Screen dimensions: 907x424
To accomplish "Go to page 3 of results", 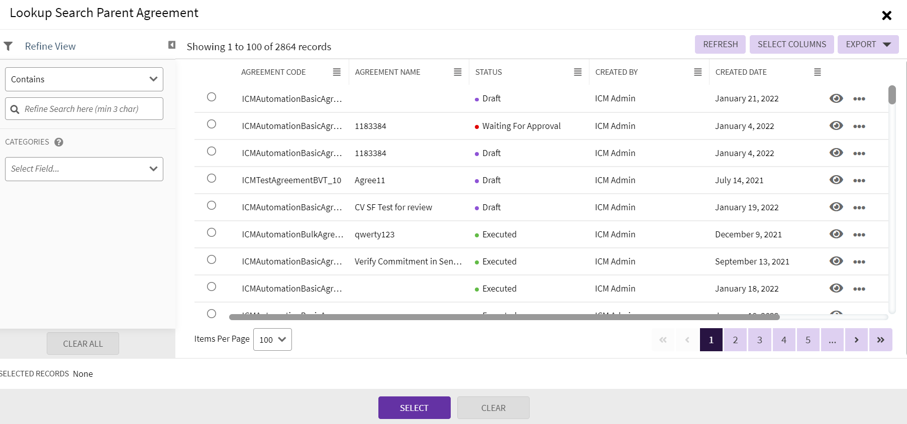I will 759,340.
